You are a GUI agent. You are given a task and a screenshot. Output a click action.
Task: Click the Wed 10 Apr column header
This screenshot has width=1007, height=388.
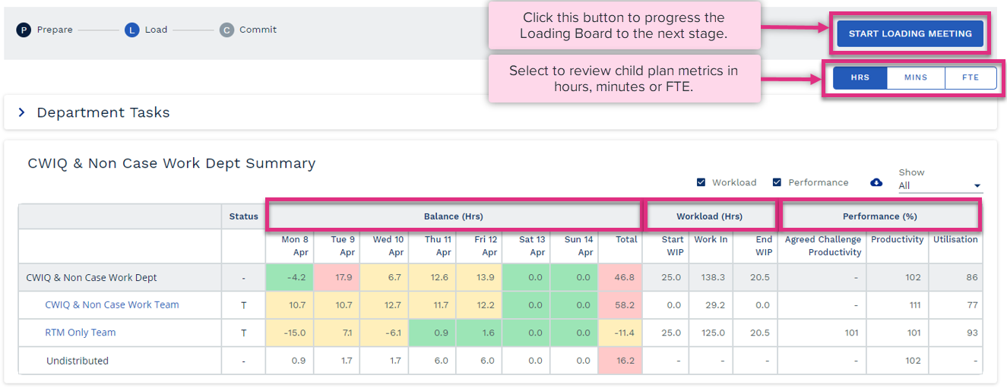point(384,246)
